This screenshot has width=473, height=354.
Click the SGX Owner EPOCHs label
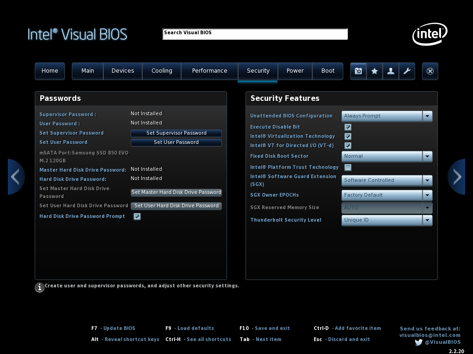(275, 195)
